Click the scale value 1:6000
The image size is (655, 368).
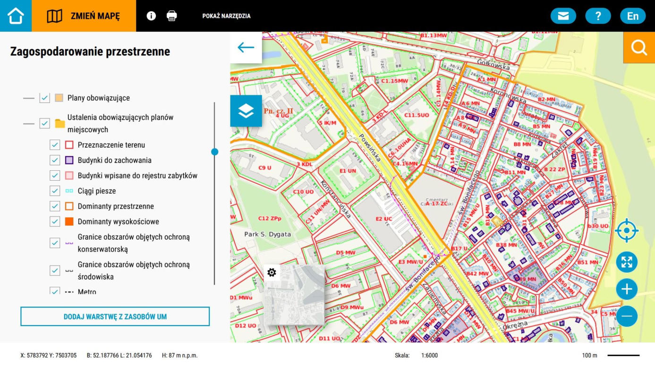(x=429, y=356)
